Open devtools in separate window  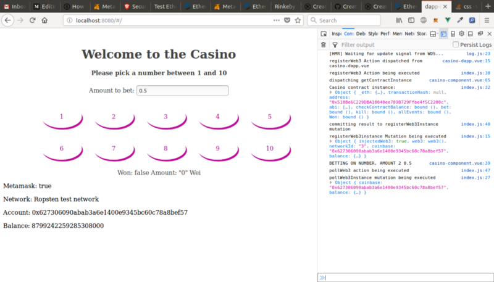[480, 34]
